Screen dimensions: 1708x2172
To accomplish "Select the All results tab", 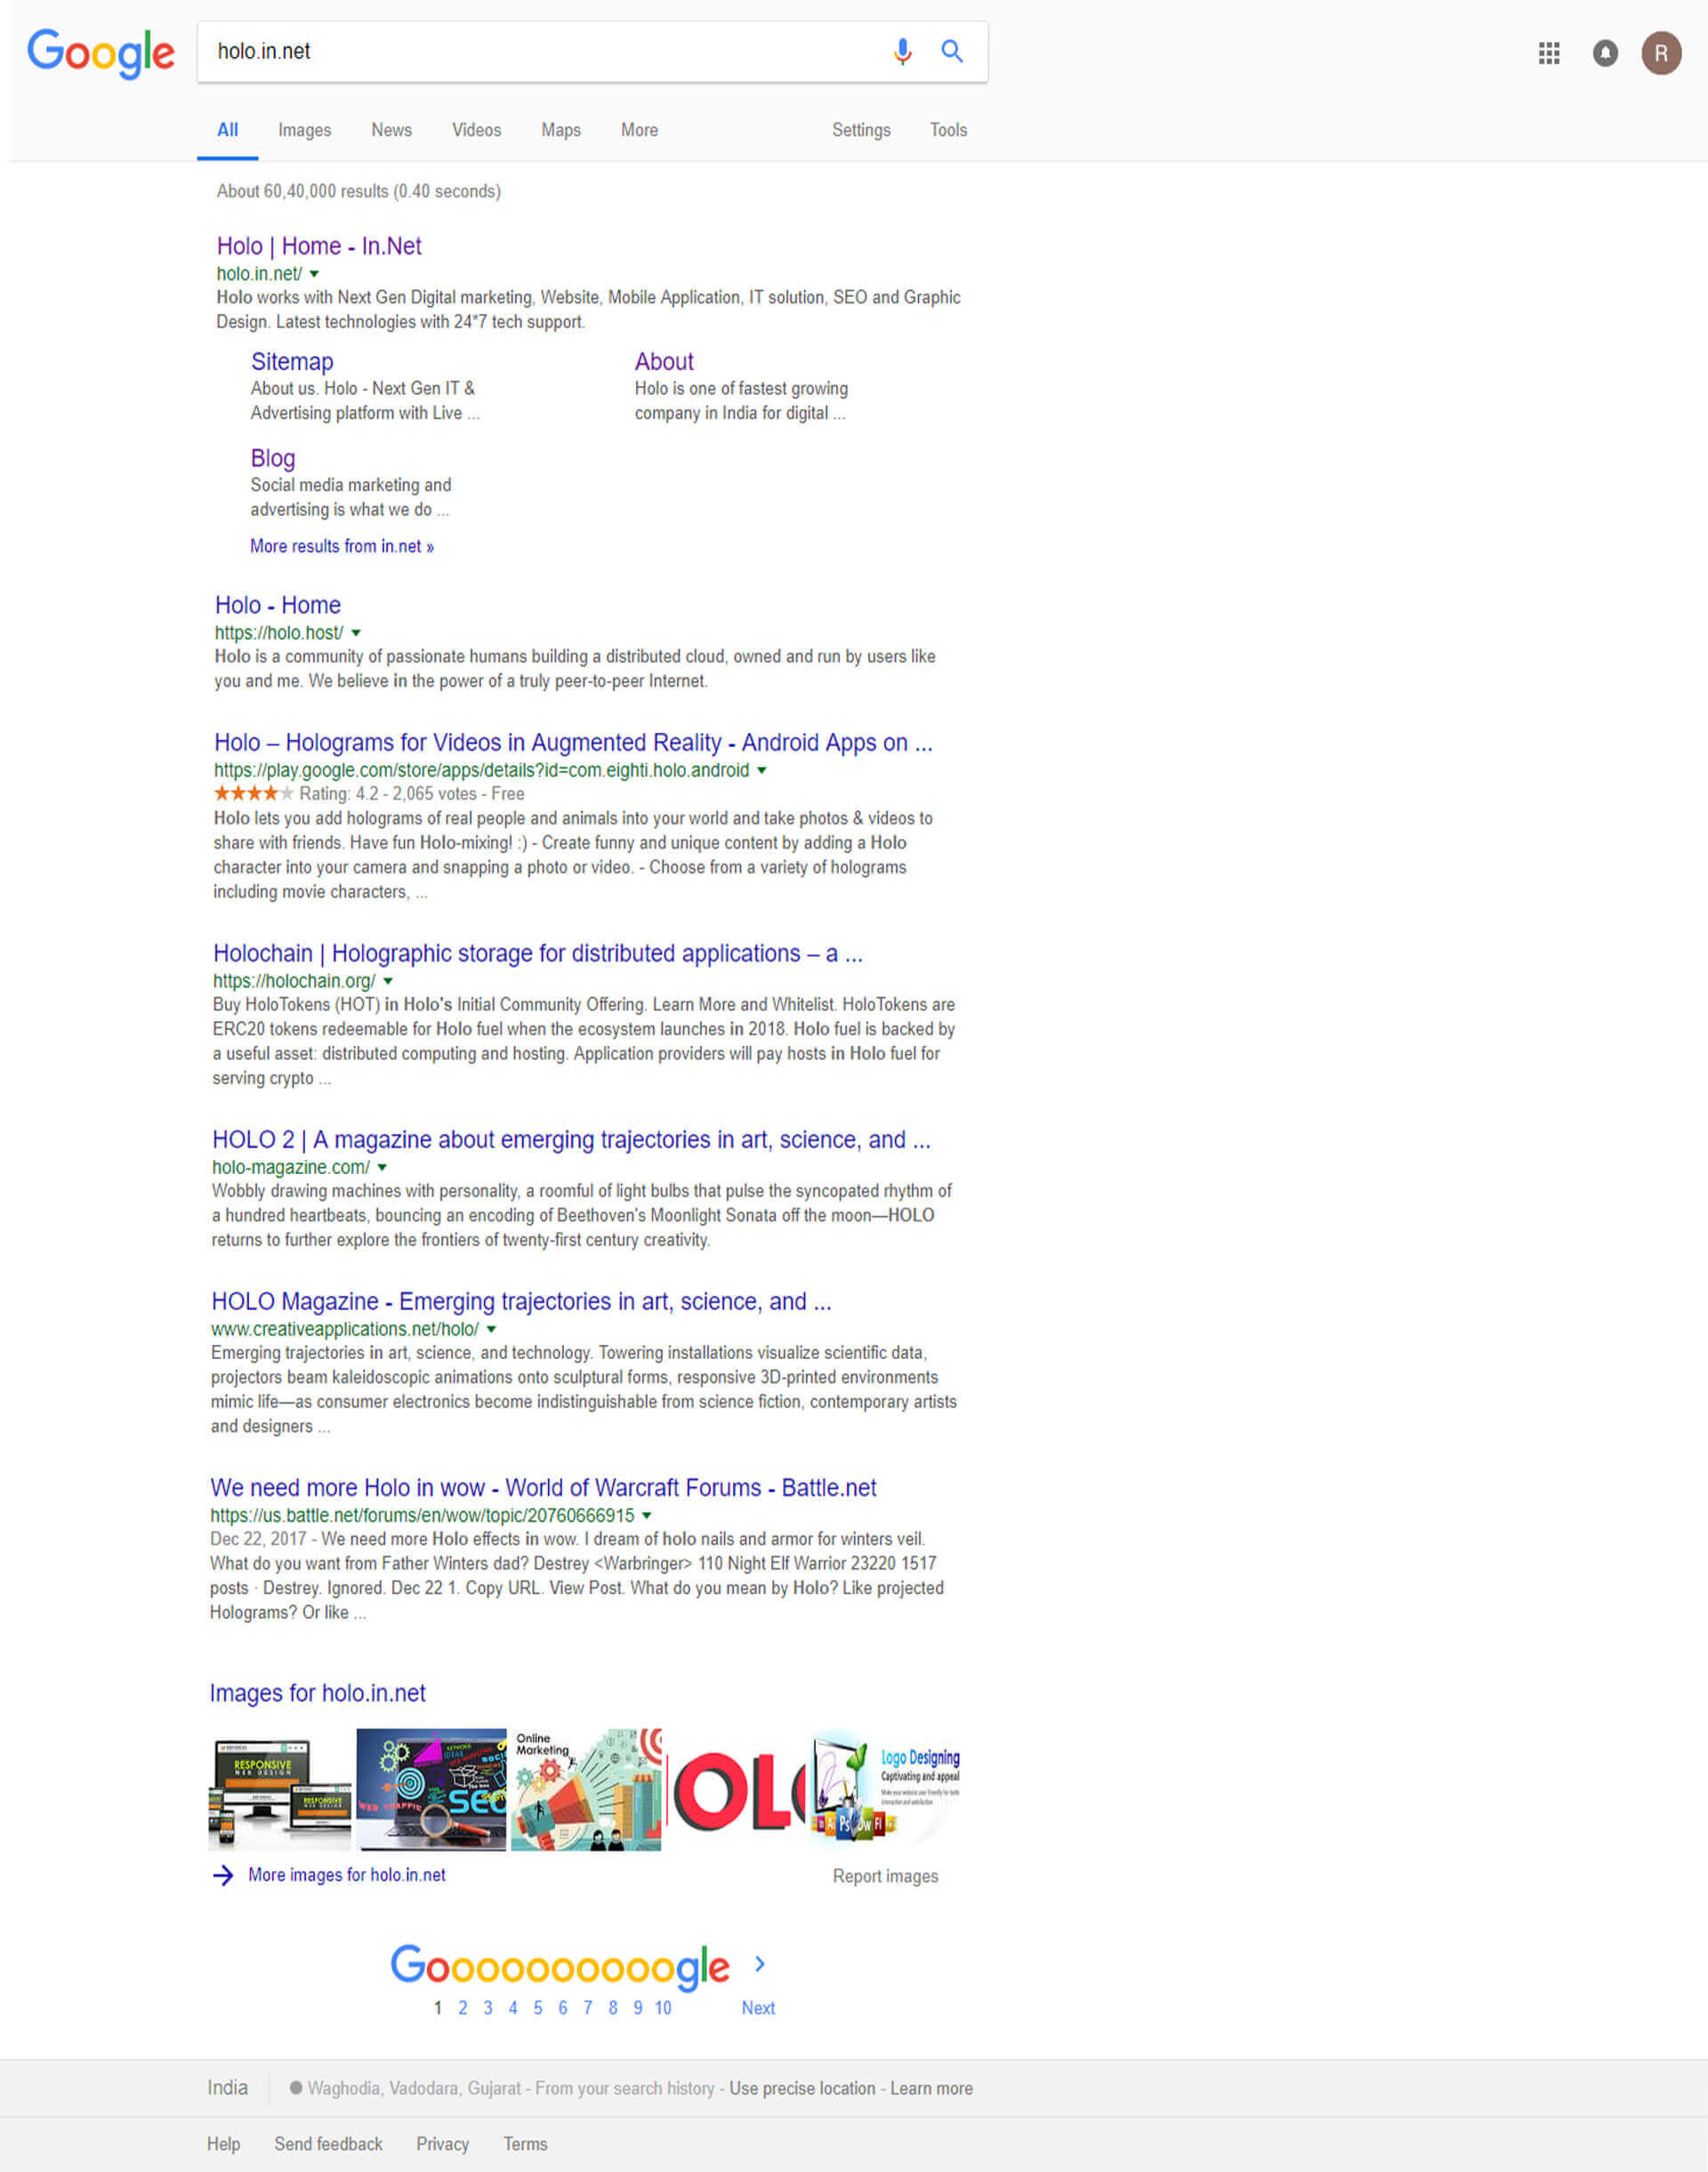I will [227, 130].
